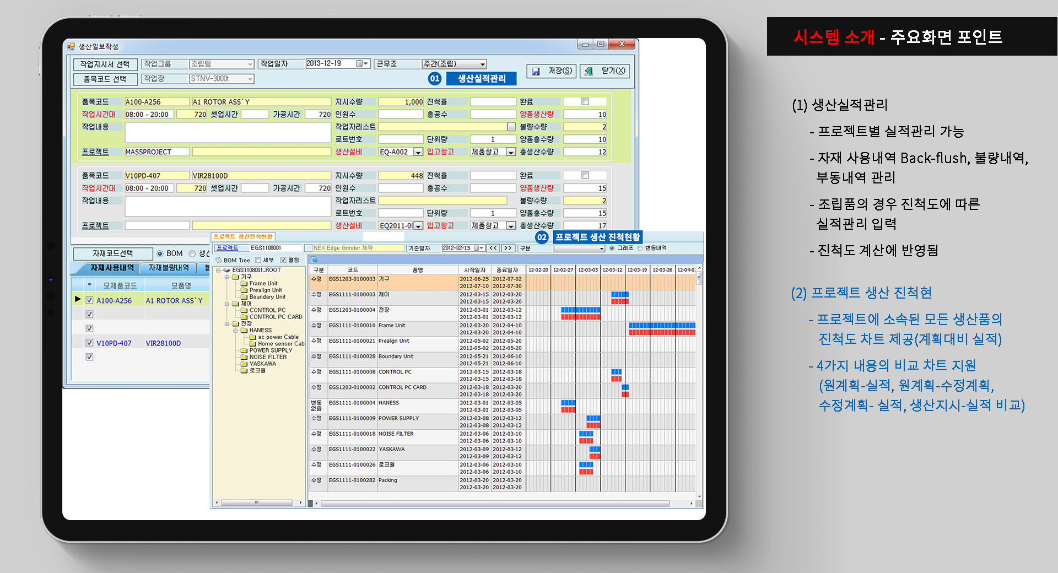Click the Packing row name

coord(388,480)
